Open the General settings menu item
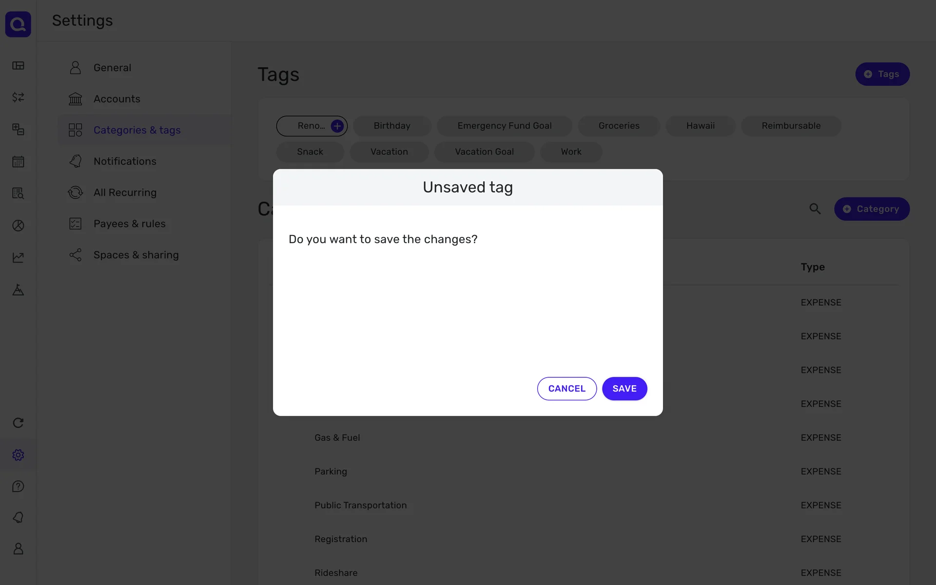 tap(112, 68)
